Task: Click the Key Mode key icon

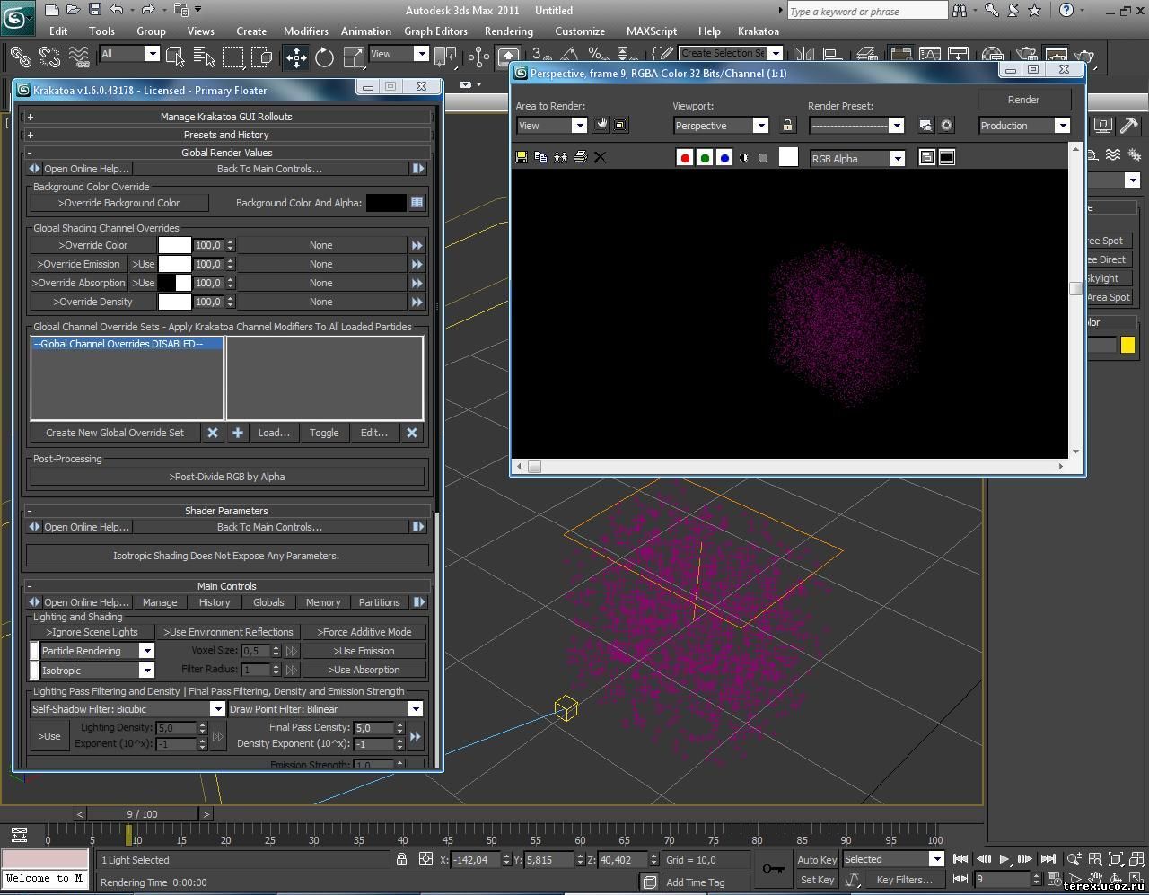Action: [773, 868]
